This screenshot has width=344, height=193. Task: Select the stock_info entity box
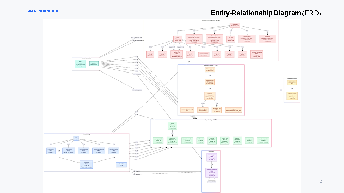click(94, 64)
